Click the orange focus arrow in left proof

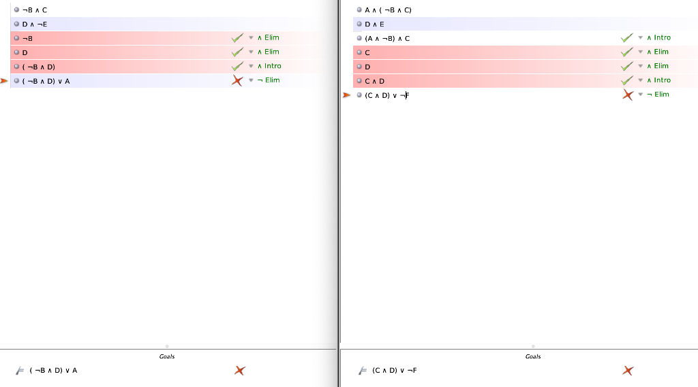coord(4,81)
